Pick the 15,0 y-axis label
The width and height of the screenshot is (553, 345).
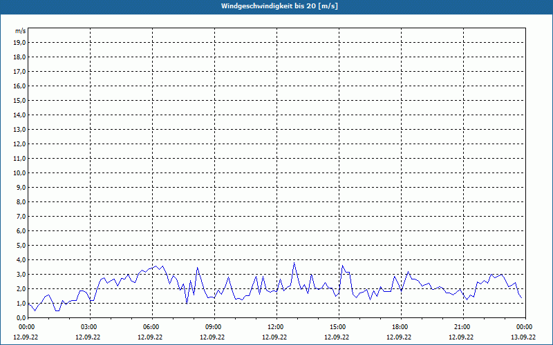pos(20,100)
